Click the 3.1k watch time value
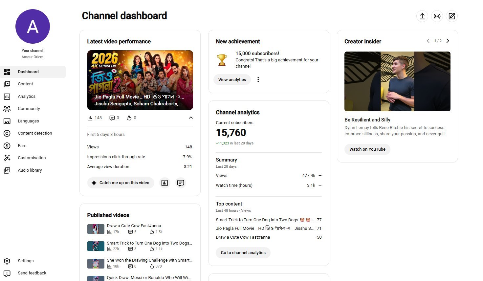Screen dimensions: 483x281 [311, 185]
